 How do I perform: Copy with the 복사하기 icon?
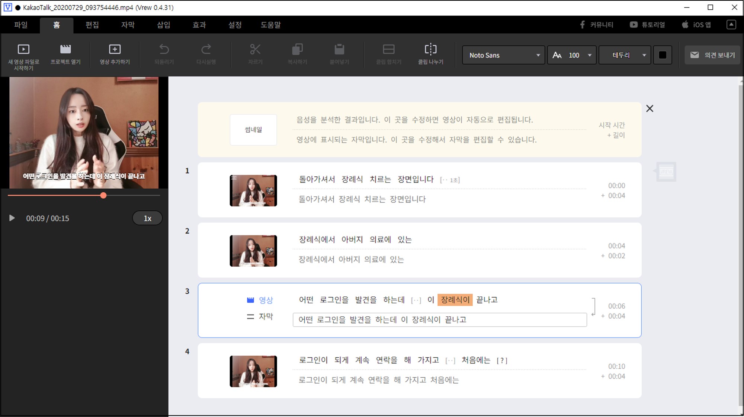[x=297, y=54]
